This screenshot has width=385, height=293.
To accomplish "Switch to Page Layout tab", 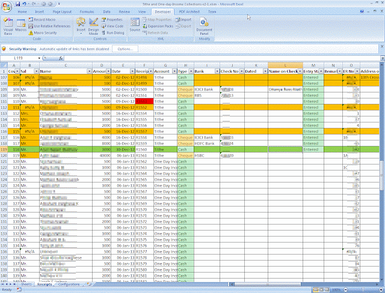I will tap(62, 11).
